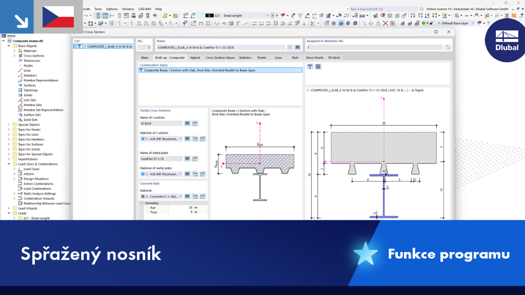Click the brown concrete material color swatch
The width and height of the screenshot is (525, 295).
[143, 196]
